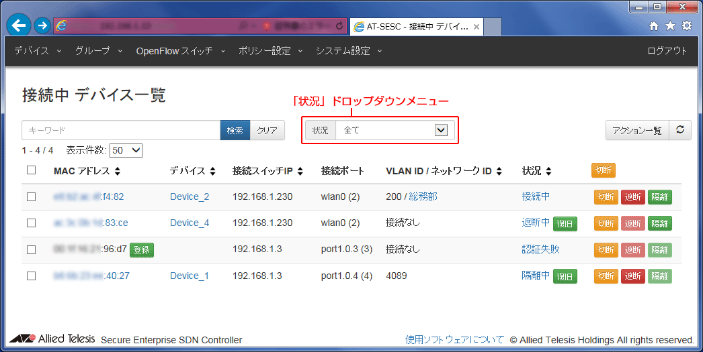Click the header 切断 bulk button
703x352 pixels.
coord(604,170)
